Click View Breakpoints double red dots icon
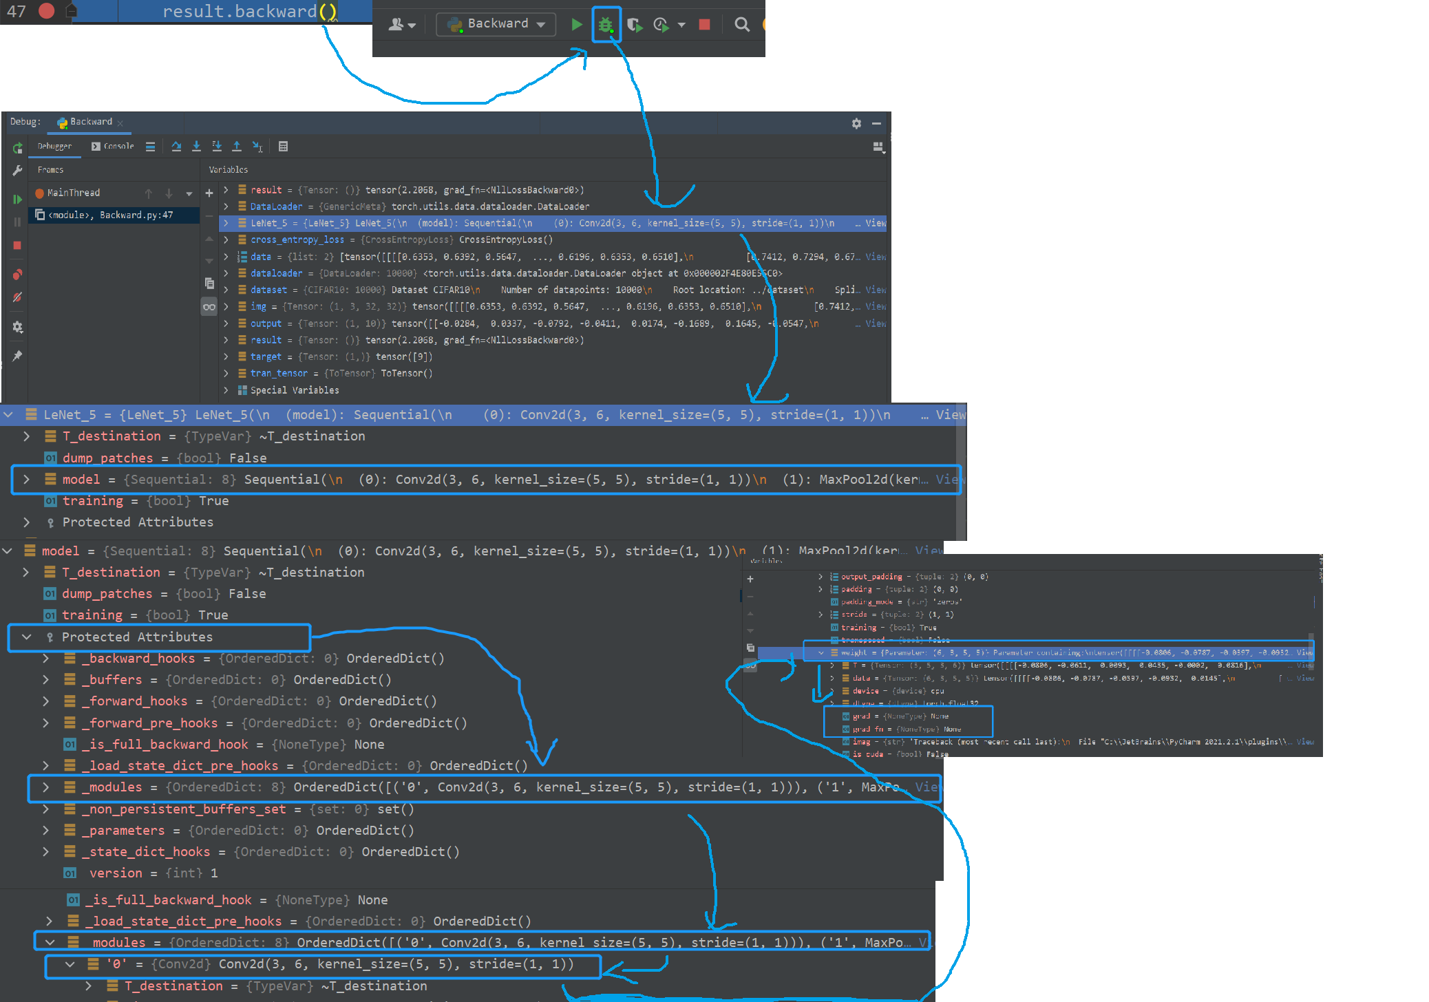The height and width of the screenshot is (1002, 1429). coord(17,274)
